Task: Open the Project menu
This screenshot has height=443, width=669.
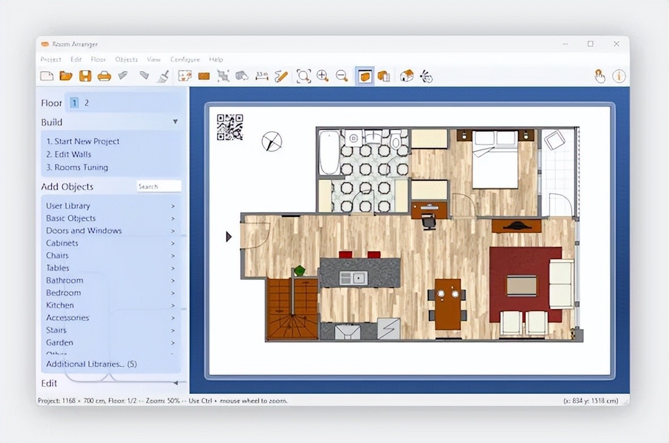Action: pos(50,59)
